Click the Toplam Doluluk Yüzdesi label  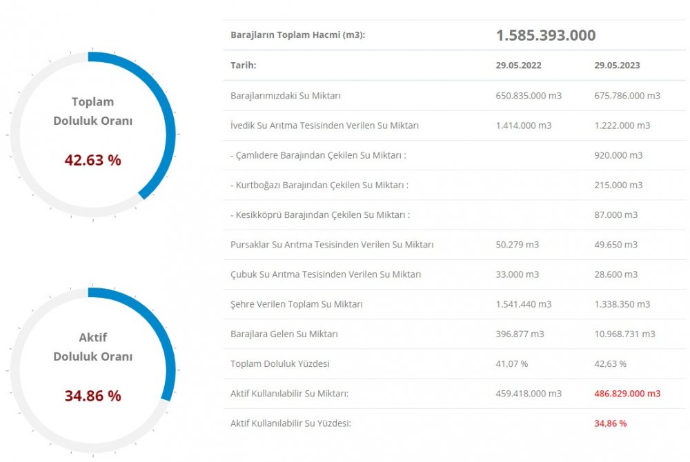[x=279, y=363]
